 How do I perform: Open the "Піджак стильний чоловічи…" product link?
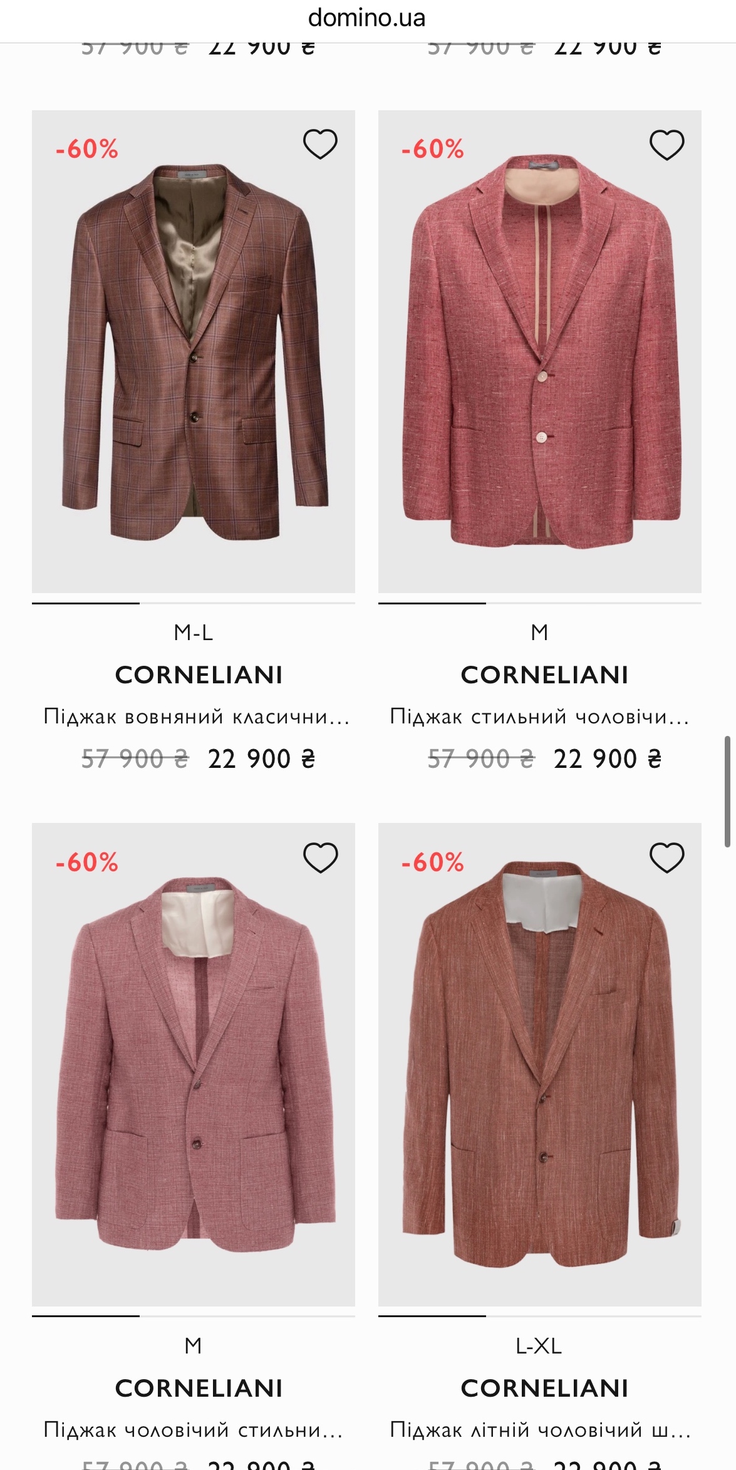click(x=539, y=717)
